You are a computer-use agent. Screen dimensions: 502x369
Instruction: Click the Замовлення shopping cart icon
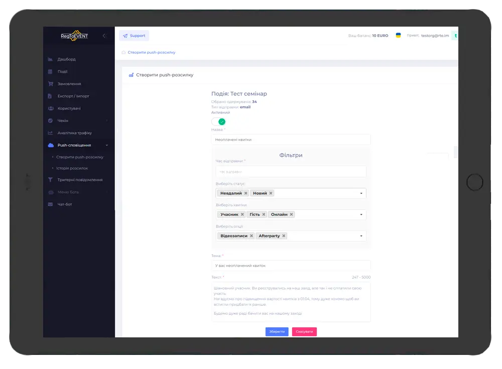click(50, 84)
